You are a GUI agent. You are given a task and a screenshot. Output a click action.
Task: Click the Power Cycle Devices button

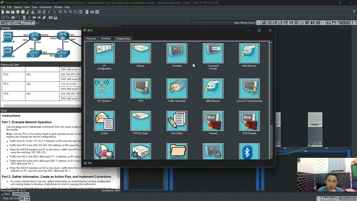tap(22, 199)
